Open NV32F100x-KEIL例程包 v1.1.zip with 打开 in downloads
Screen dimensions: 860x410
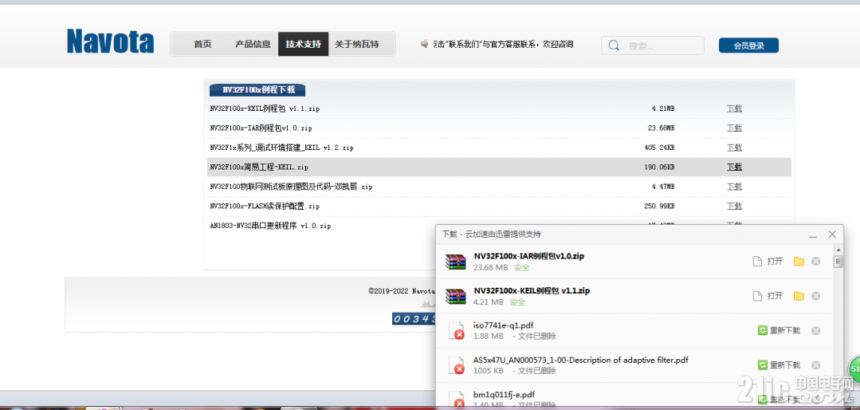tap(768, 296)
